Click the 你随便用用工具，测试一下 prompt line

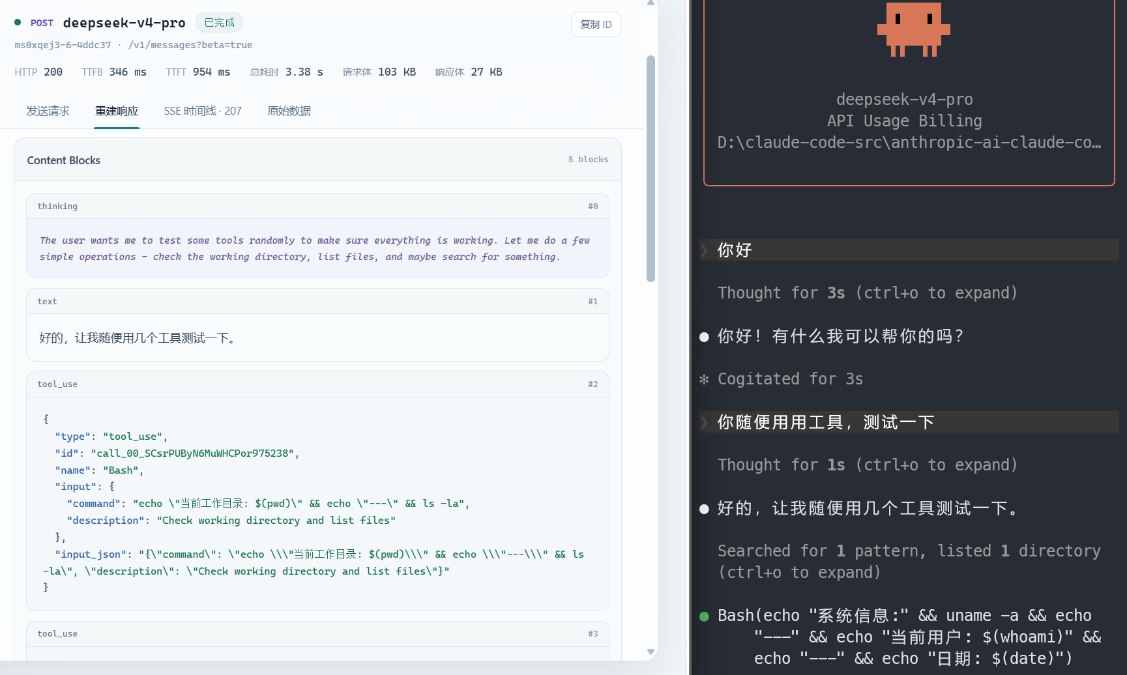coord(909,422)
